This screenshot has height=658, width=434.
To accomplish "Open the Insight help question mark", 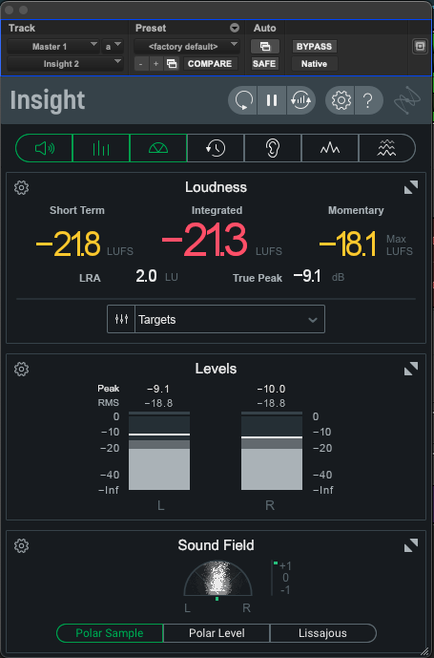I will (x=368, y=100).
